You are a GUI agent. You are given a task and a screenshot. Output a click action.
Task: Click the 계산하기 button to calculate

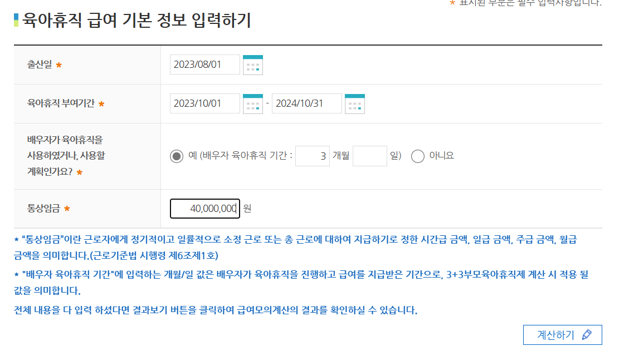pos(557,334)
